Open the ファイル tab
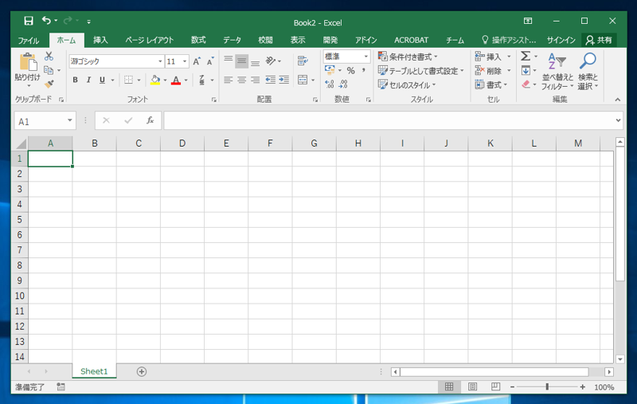The image size is (637, 404). [29, 40]
